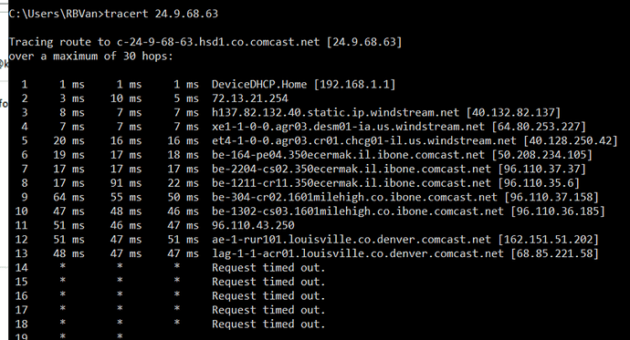Click the tracert 24.9.68.63 command line
630x340 pixels.
(113, 14)
